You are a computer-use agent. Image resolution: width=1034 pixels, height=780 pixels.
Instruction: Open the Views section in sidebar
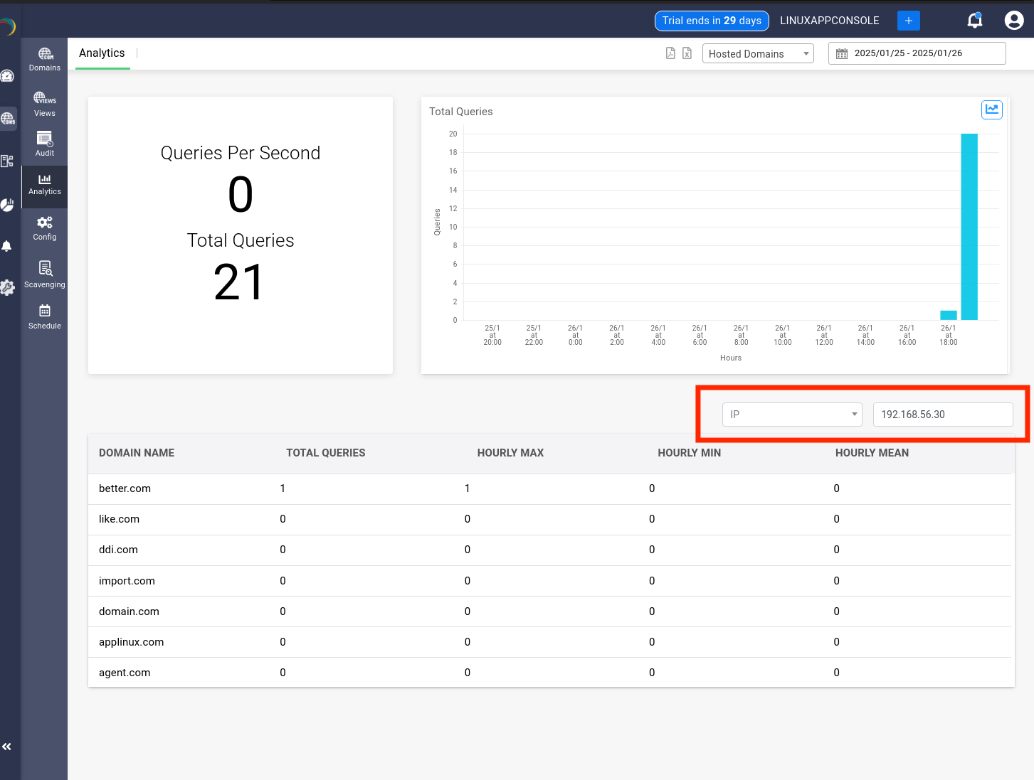pos(44,103)
